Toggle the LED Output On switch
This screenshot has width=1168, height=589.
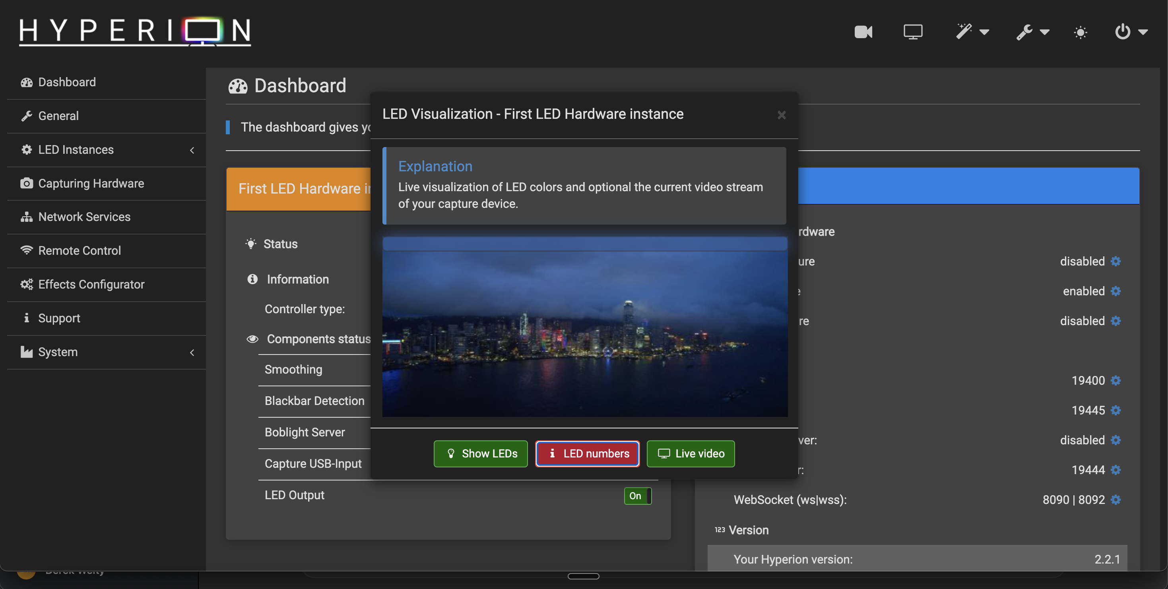tap(638, 496)
